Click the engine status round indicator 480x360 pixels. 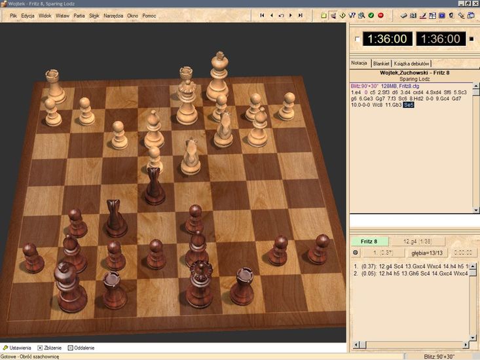[356, 252]
